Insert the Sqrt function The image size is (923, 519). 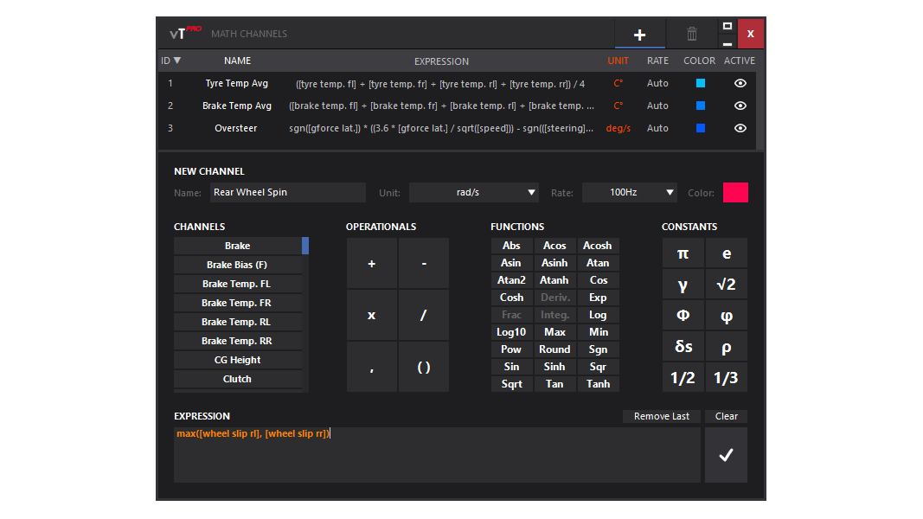pyautogui.click(x=511, y=383)
